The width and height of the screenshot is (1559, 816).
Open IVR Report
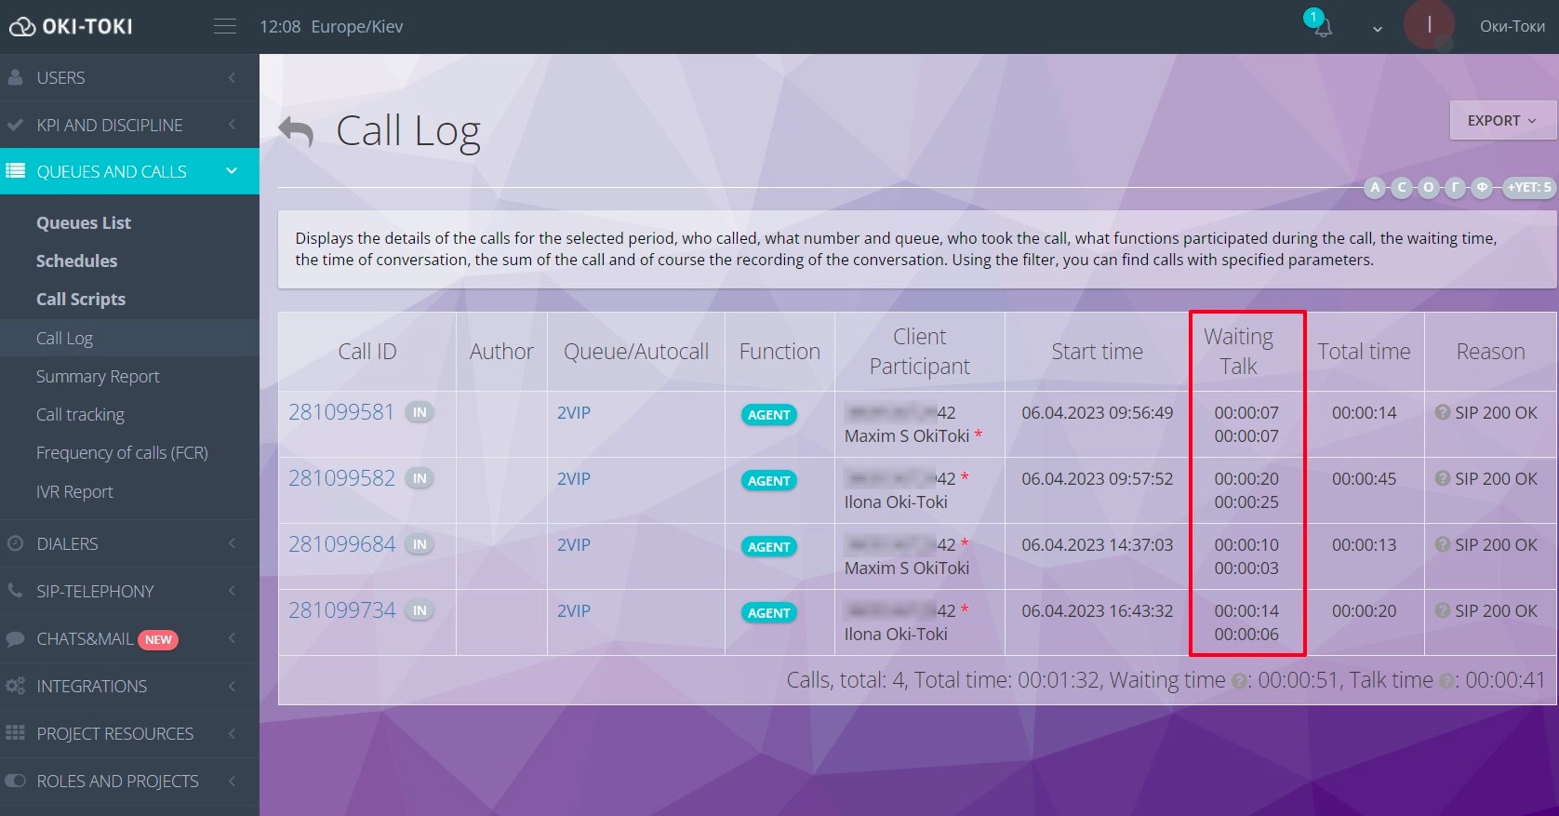74,491
